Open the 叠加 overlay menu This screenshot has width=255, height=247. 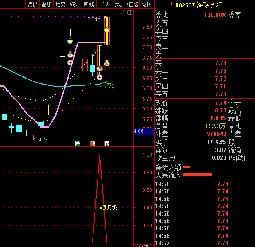pos(47,4)
